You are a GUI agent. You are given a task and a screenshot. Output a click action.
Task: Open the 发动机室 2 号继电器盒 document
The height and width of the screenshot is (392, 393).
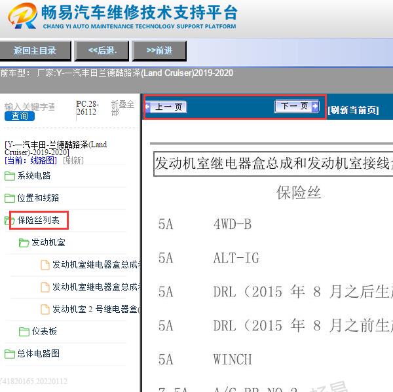[96, 309]
